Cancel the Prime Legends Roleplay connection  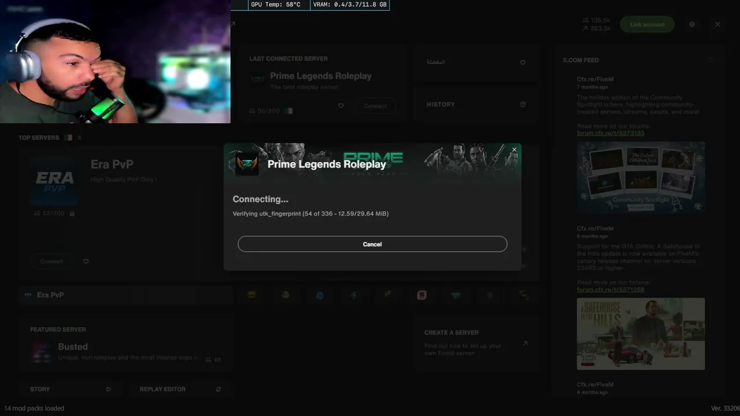tap(372, 244)
